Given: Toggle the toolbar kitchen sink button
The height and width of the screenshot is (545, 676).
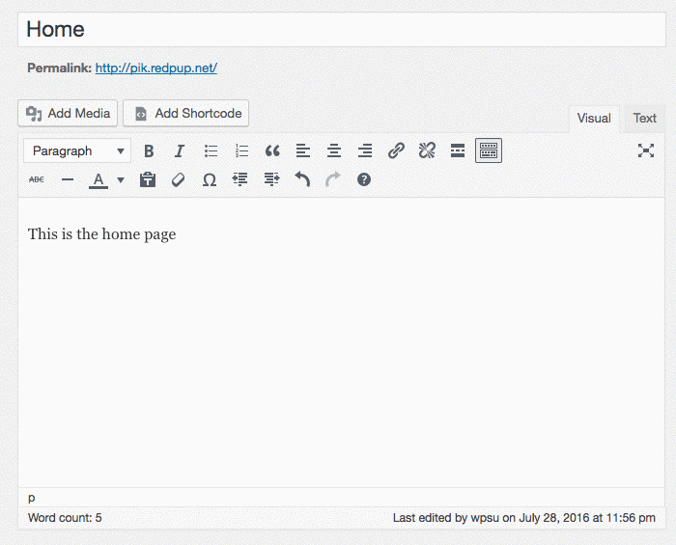Looking at the screenshot, I should pyautogui.click(x=489, y=151).
